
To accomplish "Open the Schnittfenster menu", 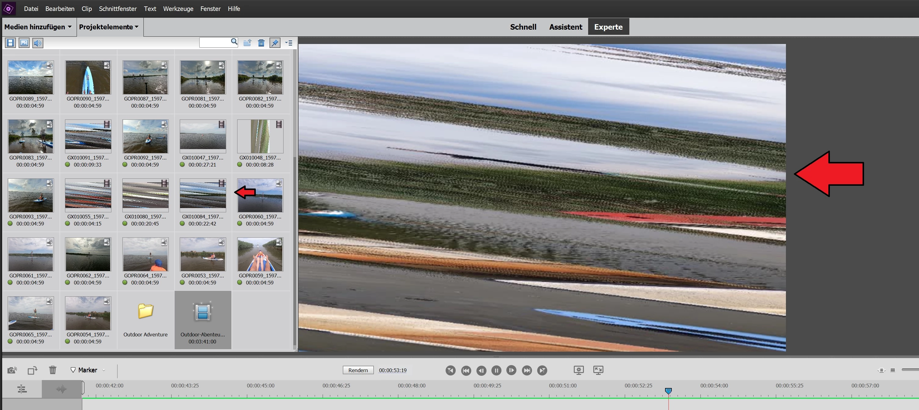I will click(118, 9).
